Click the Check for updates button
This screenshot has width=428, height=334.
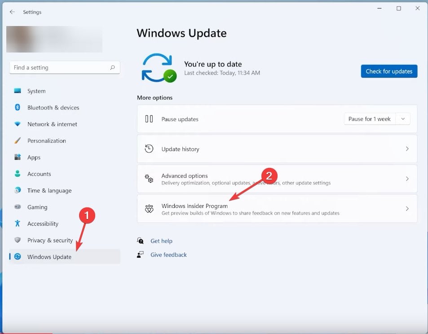coord(389,71)
